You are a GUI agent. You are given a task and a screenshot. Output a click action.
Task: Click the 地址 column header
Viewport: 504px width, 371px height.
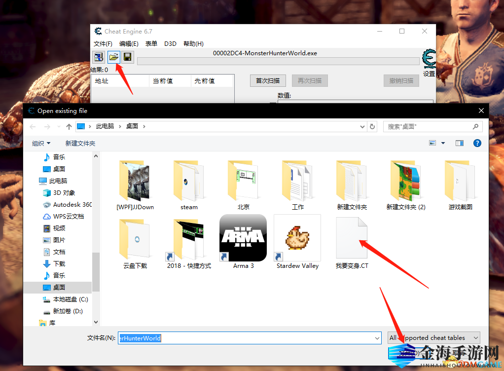point(120,81)
